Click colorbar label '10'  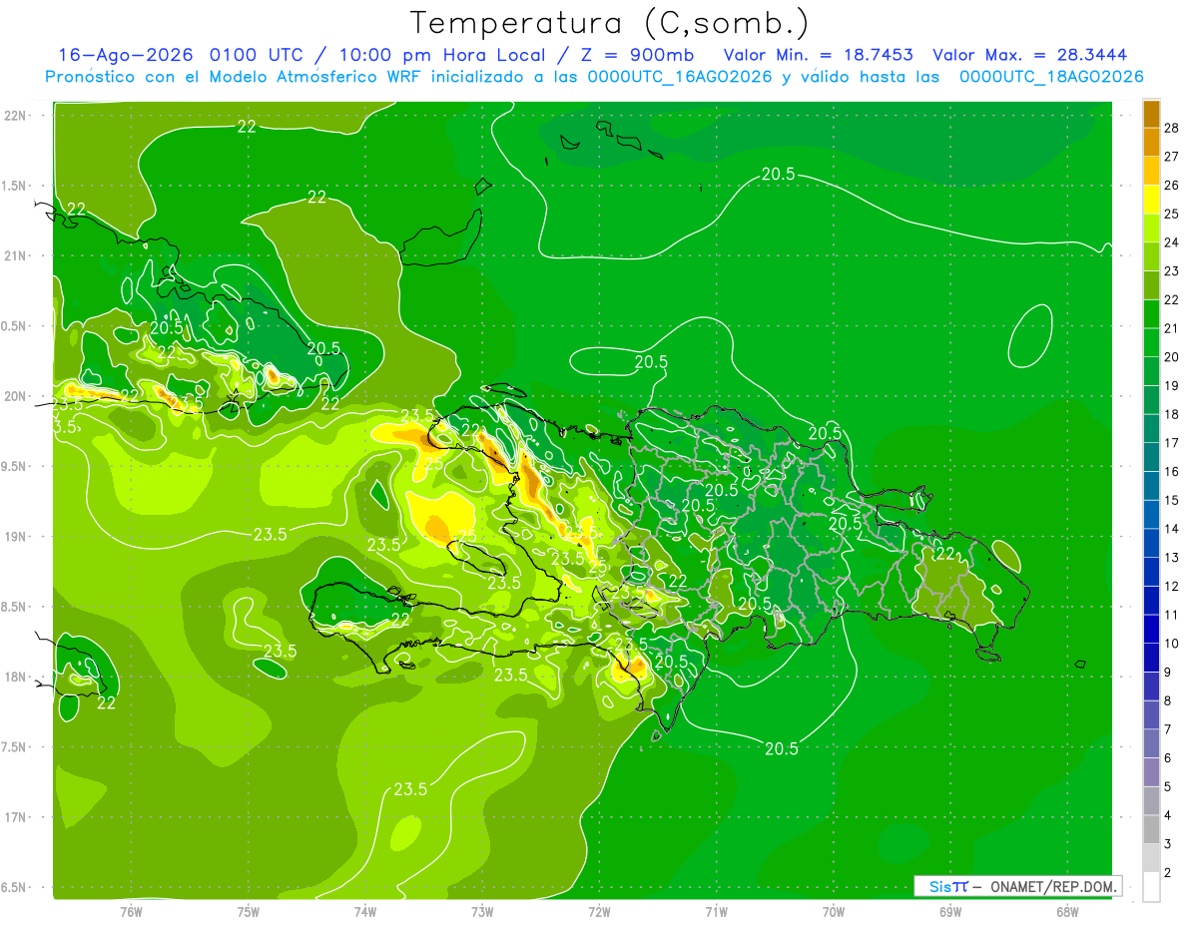click(x=1172, y=644)
